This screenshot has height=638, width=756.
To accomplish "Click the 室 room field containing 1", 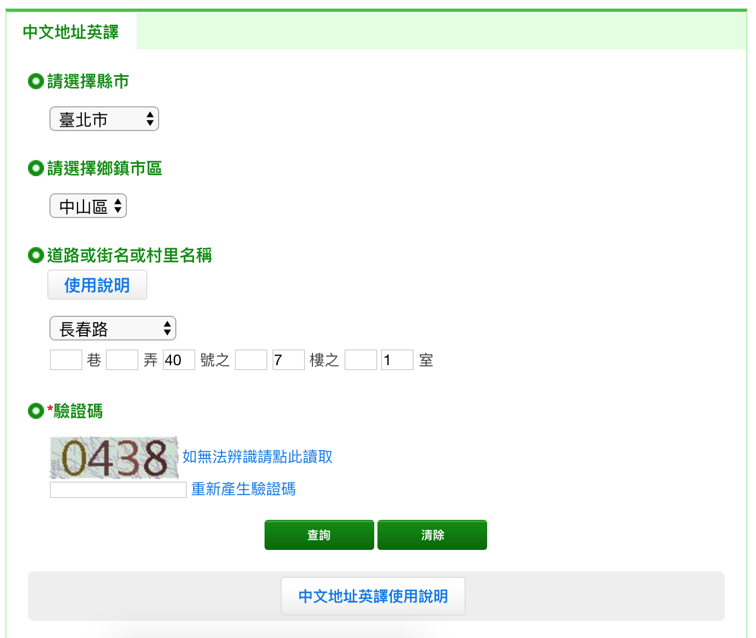I will [x=397, y=360].
